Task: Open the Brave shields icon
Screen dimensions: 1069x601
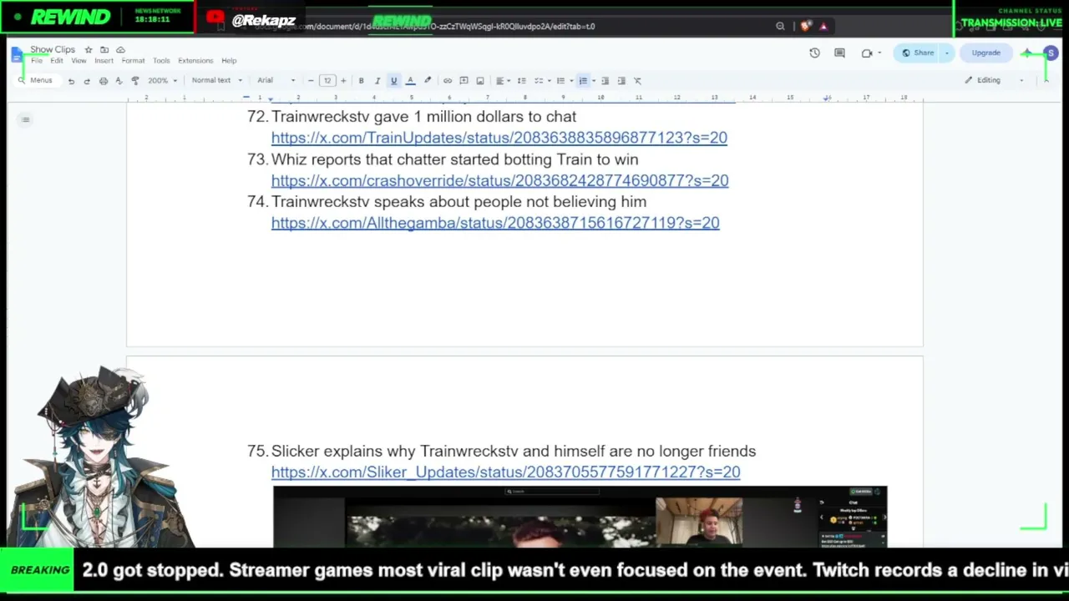Action: click(x=804, y=26)
